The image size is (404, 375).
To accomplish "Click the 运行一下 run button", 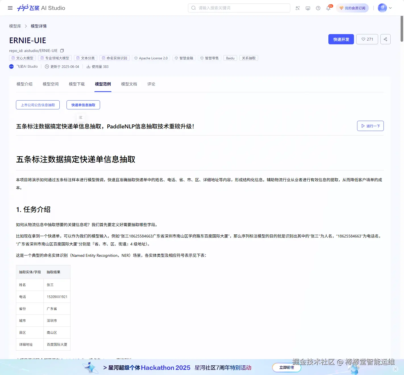I will pyautogui.click(x=370, y=126).
